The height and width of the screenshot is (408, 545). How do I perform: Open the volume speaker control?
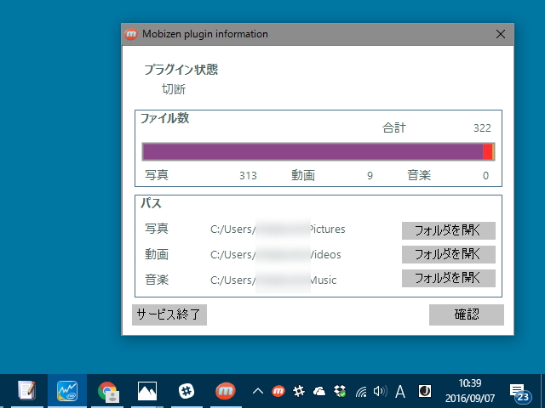point(381,391)
